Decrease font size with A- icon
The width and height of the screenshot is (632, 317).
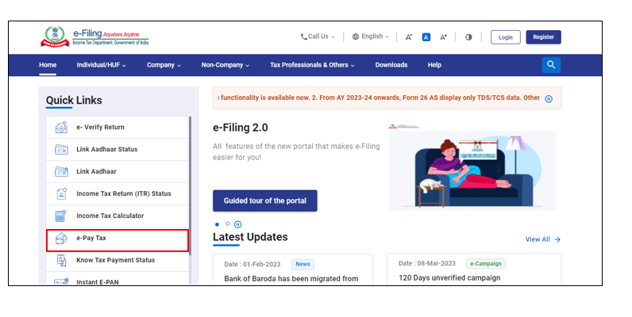coord(409,37)
